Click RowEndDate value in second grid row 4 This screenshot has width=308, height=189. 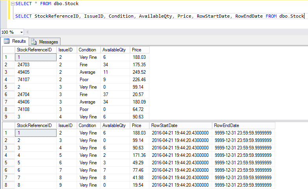click(x=244, y=155)
